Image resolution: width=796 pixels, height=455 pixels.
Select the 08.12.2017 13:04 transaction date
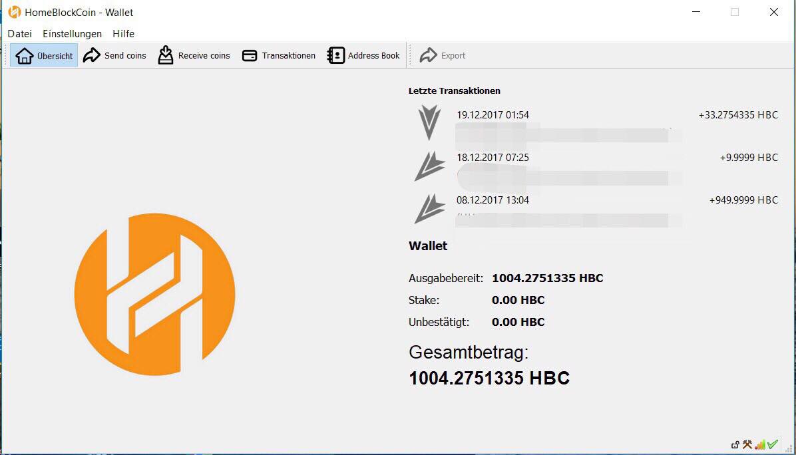point(493,200)
